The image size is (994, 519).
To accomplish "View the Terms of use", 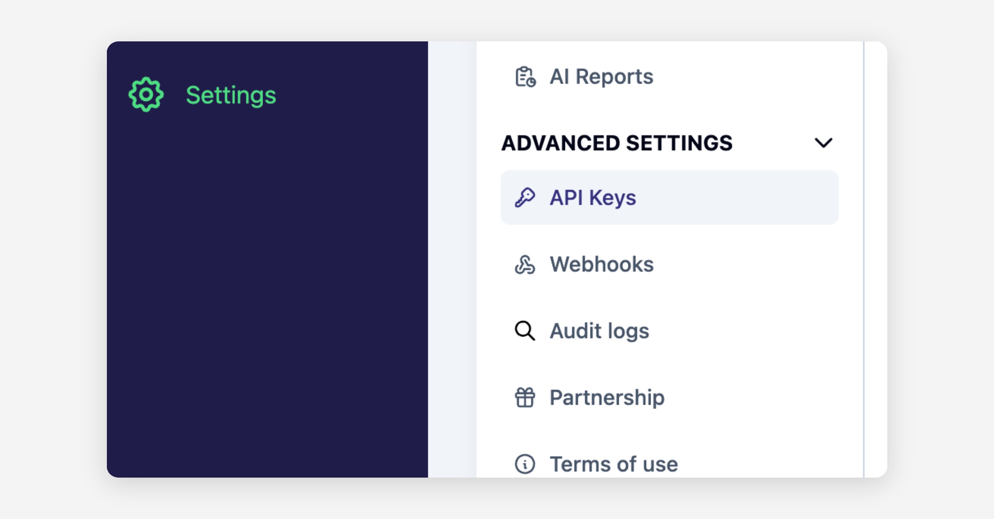I will click(x=614, y=464).
